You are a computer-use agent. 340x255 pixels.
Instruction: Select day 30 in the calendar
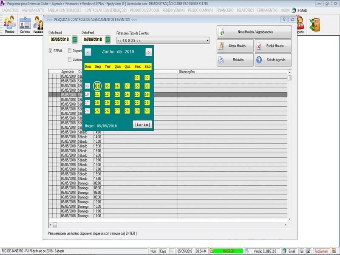(x=147, y=111)
